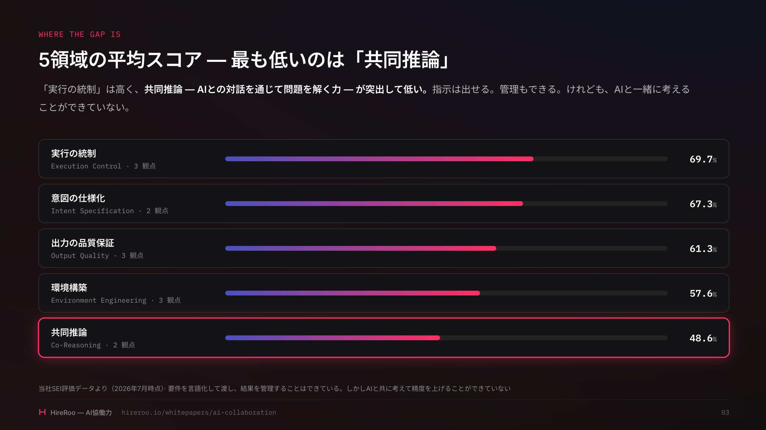Click the HireRoo H logo icon
766x430 pixels.
click(x=42, y=412)
